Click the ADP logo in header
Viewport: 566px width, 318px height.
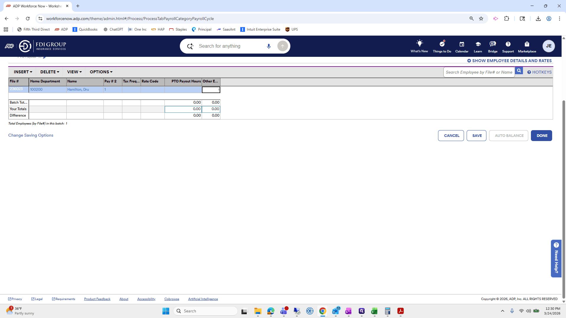[x=9, y=46]
